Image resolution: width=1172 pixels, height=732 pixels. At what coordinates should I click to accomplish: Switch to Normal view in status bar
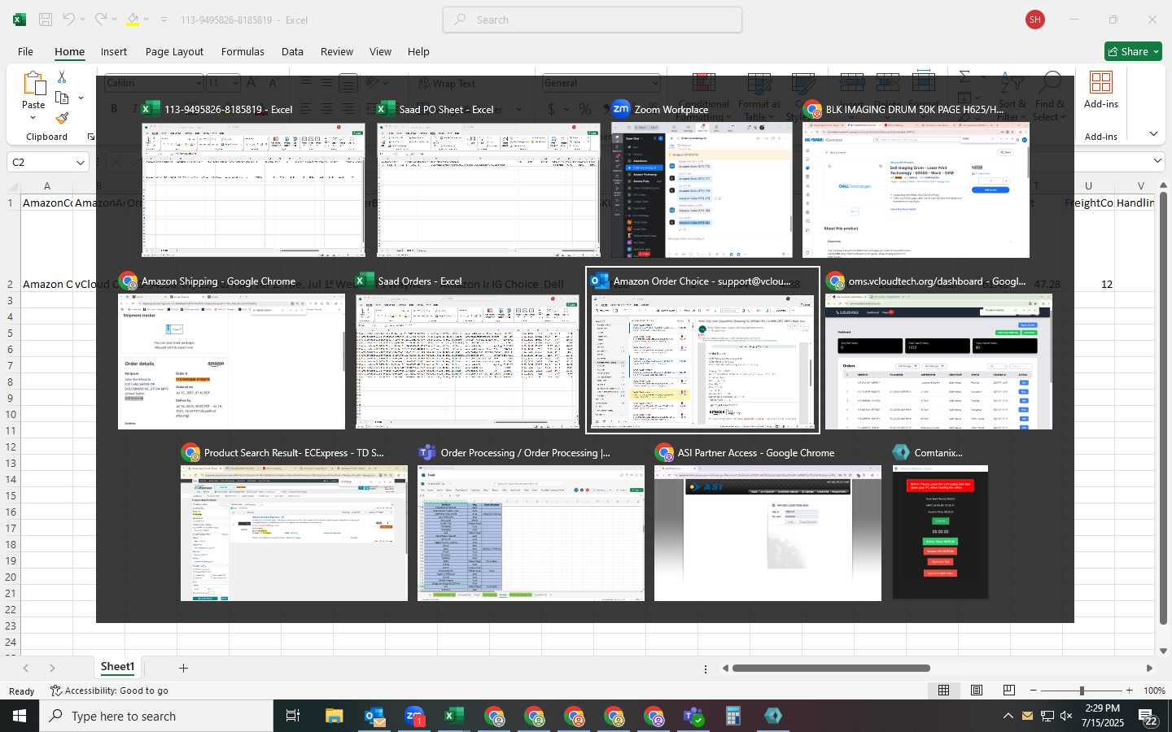pyautogui.click(x=944, y=691)
